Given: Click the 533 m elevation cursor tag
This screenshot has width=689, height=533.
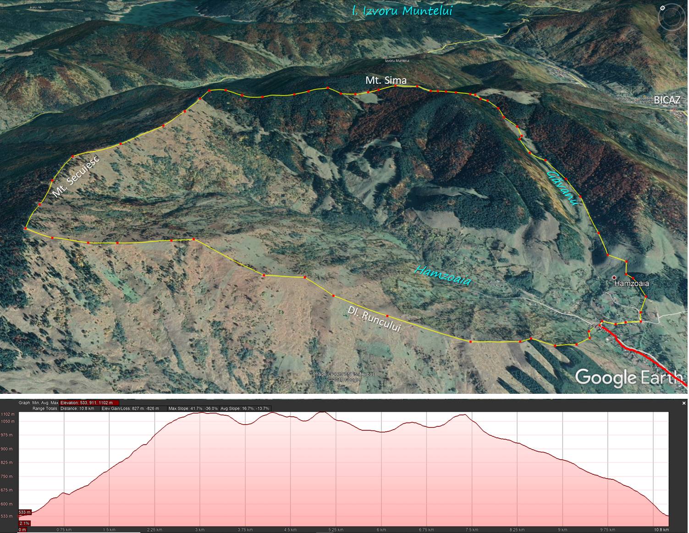Looking at the screenshot, I should tap(25, 512).
